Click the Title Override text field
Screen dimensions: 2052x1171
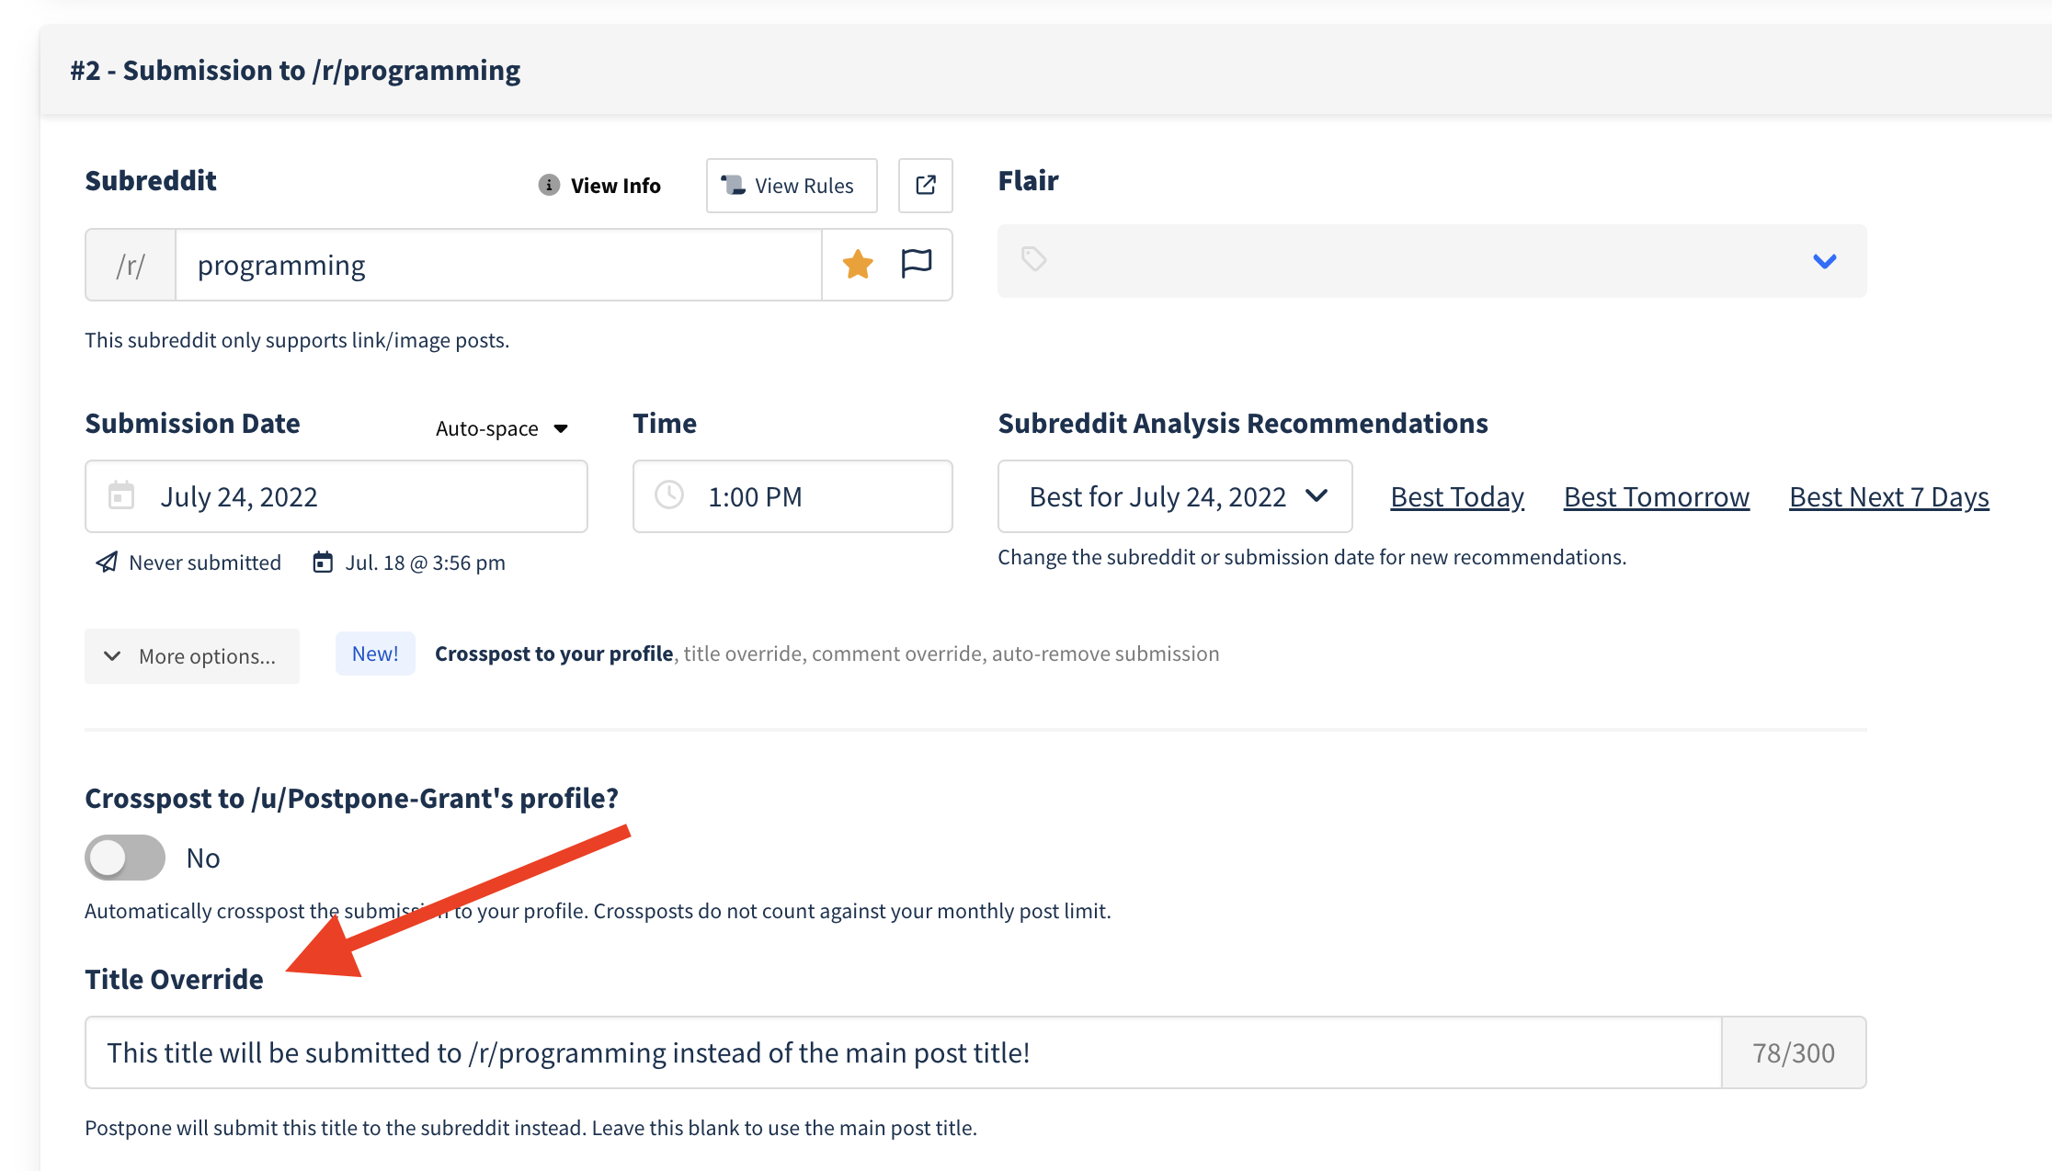tap(901, 1052)
